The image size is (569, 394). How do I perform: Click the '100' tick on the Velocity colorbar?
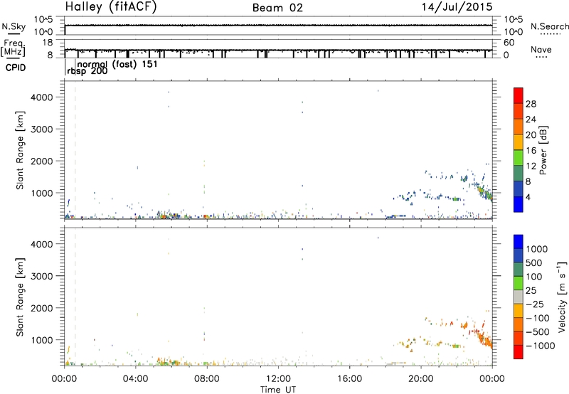click(x=534, y=277)
